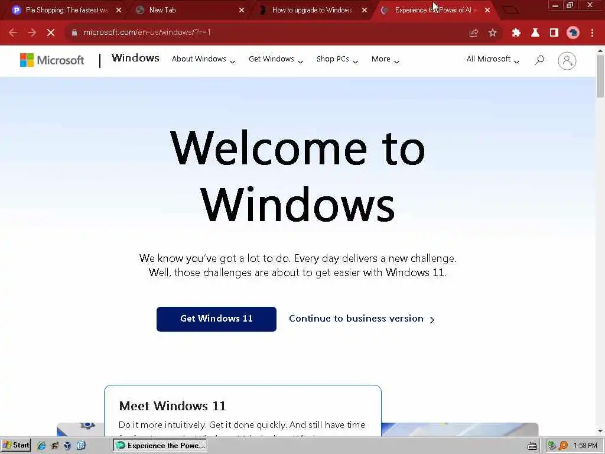605x454 pixels.
Task: Click the padlock site info icon
Action: 74,33
